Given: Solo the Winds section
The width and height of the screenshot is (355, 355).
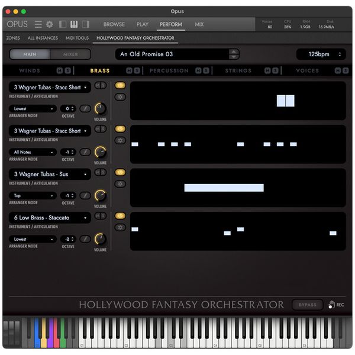Looking at the screenshot, I should [67, 70].
